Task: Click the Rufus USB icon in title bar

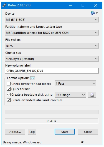Action: click(x=4, y=5)
